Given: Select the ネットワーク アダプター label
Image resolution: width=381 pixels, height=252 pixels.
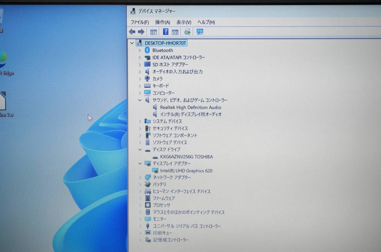Looking at the screenshot, I should (172, 177).
